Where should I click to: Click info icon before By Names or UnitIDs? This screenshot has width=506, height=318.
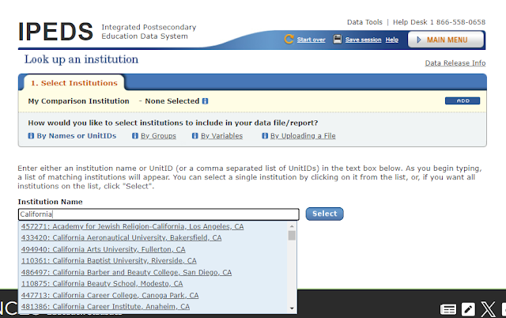(x=31, y=136)
